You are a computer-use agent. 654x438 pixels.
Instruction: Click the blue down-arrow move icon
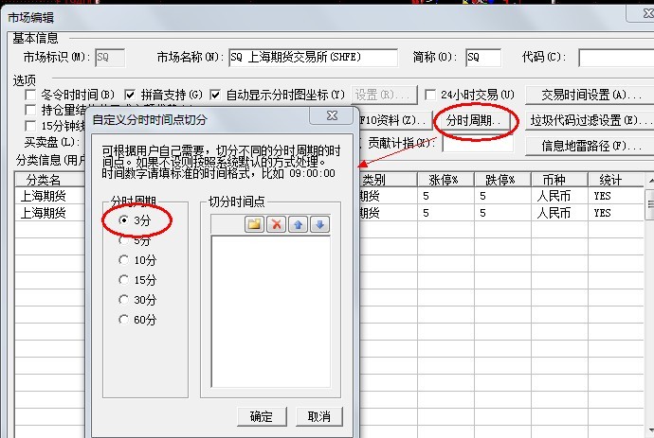(x=320, y=224)
